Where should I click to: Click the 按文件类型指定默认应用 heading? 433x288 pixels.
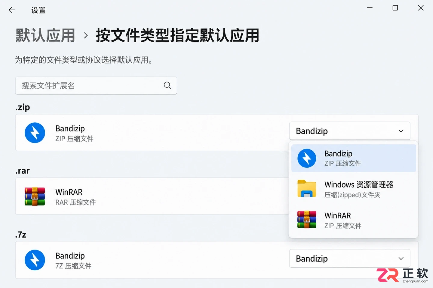point(177,35)
